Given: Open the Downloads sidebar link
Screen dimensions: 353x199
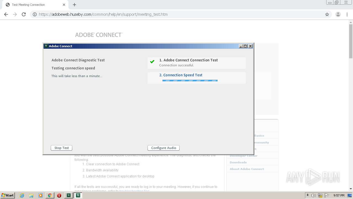Looking at the screenshot, I should click(x=238, y=162).
